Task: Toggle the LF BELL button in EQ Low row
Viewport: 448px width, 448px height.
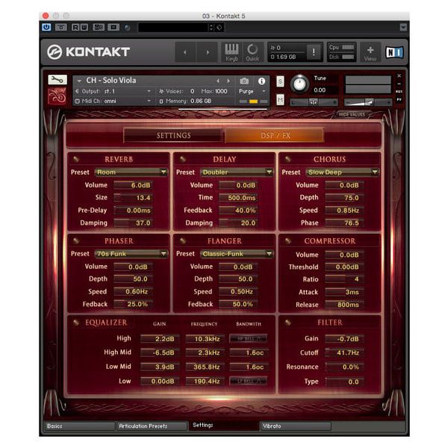Action: click(x=249, y=381)
